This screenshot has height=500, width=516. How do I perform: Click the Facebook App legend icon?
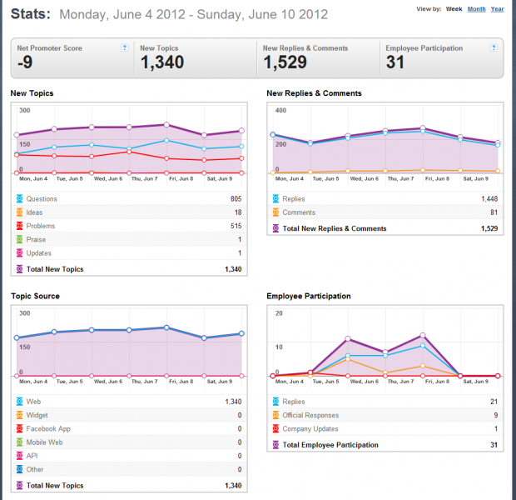point(20,428)
